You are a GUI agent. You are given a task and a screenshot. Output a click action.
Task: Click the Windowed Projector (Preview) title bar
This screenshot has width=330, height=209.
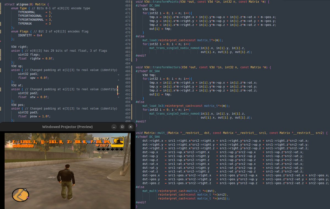point(67,127)
